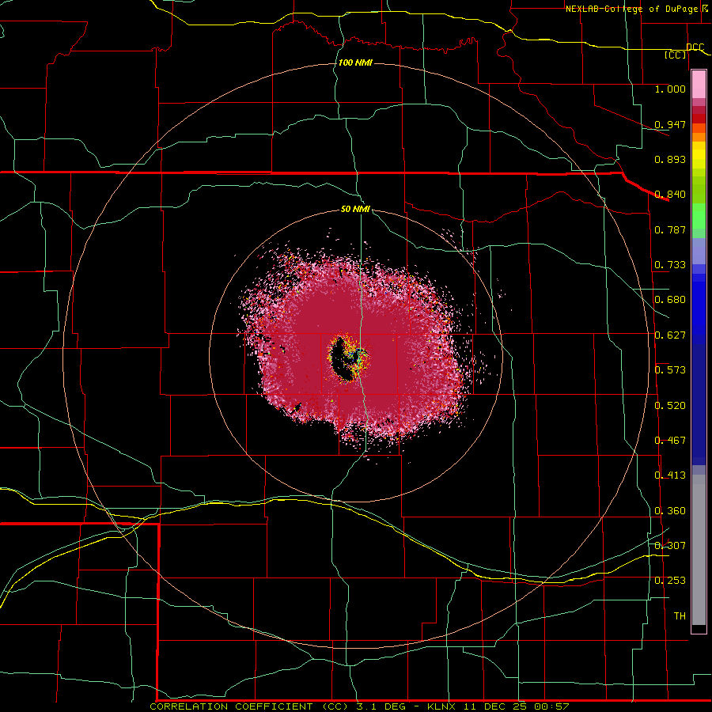Screen dimensions: 712x712
Task: Pick the light pink segment of the color bar
Action: (699, 85)
